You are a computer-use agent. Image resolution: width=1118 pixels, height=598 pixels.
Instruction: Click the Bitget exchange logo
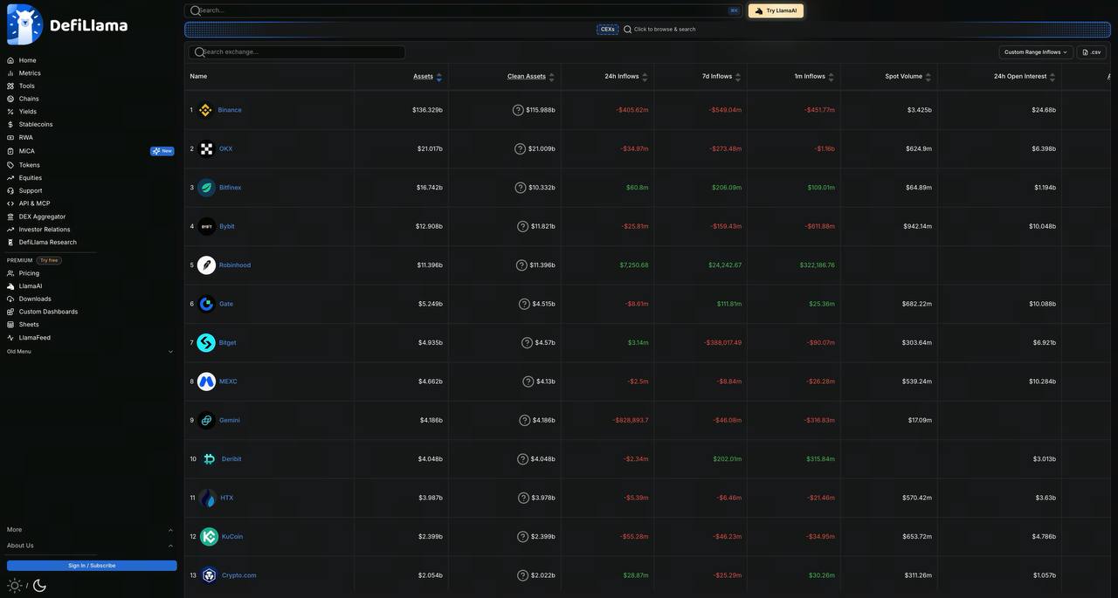pos(206,343)
